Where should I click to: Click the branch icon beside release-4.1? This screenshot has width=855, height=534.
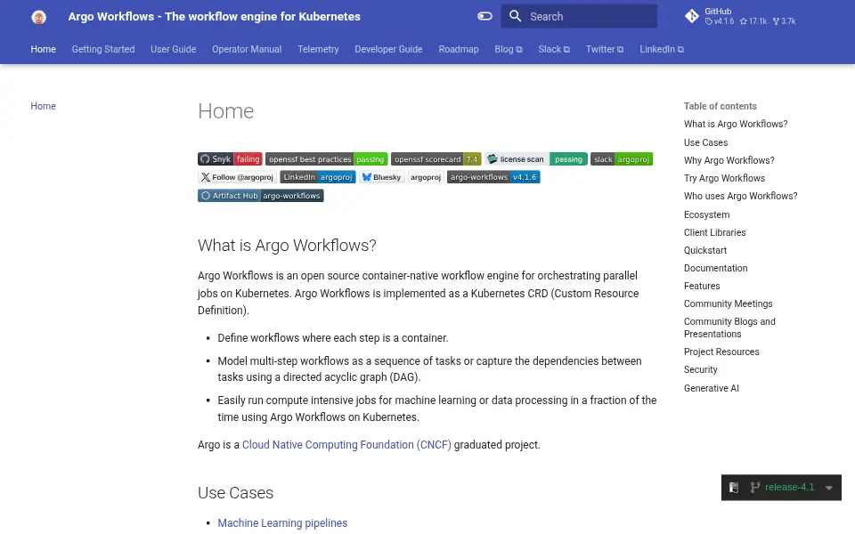754,487
